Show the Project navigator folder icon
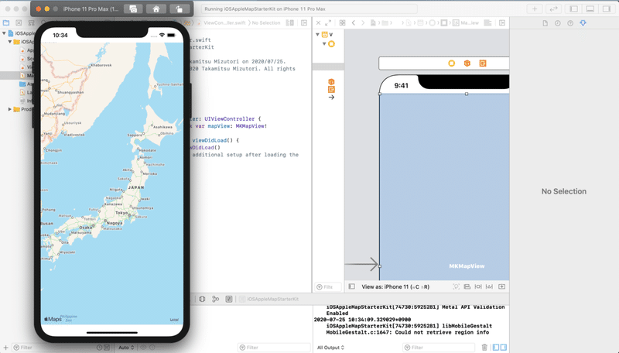This screenshot has height=353, width=619. [6, 23]
